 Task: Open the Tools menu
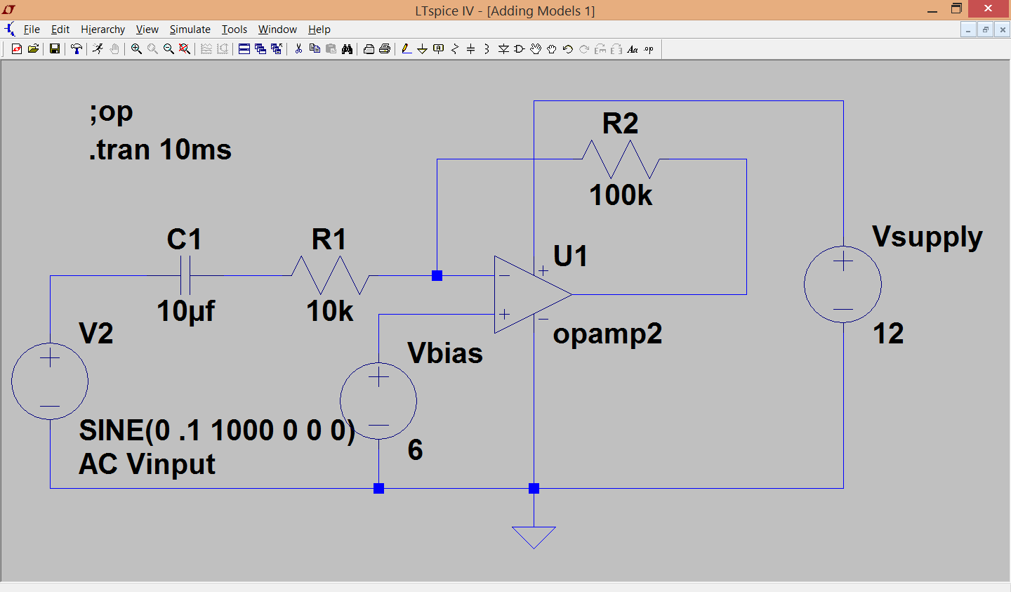[234, 29]
